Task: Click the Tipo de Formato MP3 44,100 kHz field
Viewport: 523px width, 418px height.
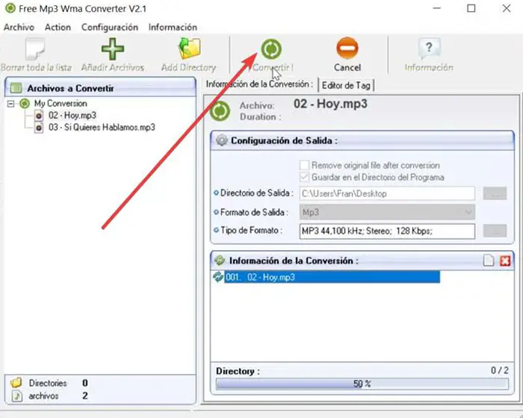Action: pyautogui.click(x=387, y=231)
